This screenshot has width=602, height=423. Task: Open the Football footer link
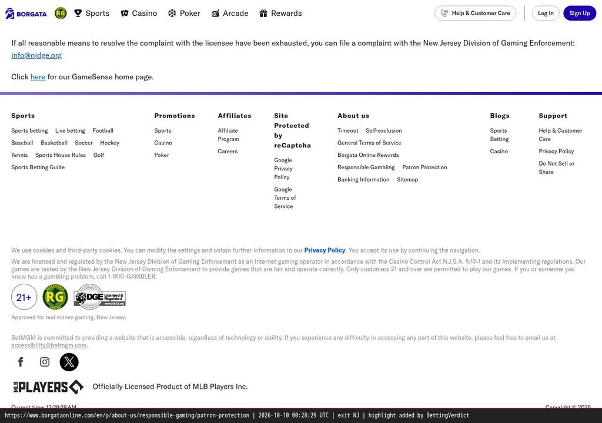coord(103,130)
